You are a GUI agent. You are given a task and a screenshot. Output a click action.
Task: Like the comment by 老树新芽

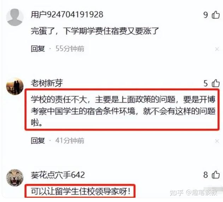[216, 83]
